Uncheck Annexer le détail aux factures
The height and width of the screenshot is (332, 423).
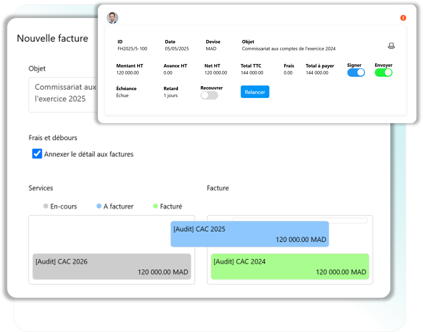tap(37, 154)
